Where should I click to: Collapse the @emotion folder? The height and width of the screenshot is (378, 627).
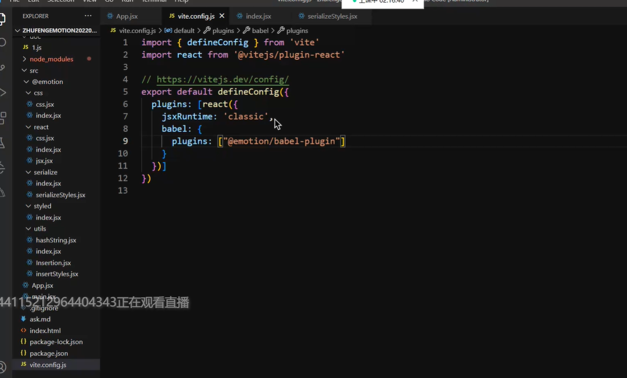point(47,82)
